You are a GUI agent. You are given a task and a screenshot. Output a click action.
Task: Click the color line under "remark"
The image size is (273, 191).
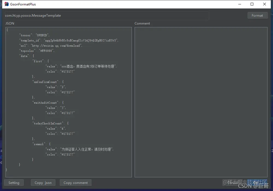60,154
